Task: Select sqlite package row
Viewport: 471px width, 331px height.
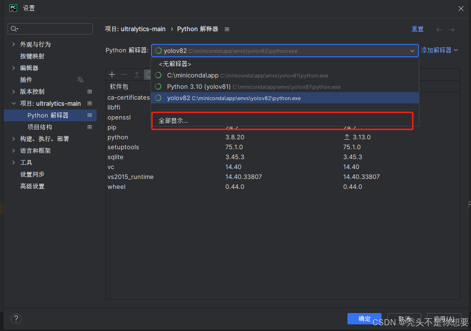Action: [283, 157]
